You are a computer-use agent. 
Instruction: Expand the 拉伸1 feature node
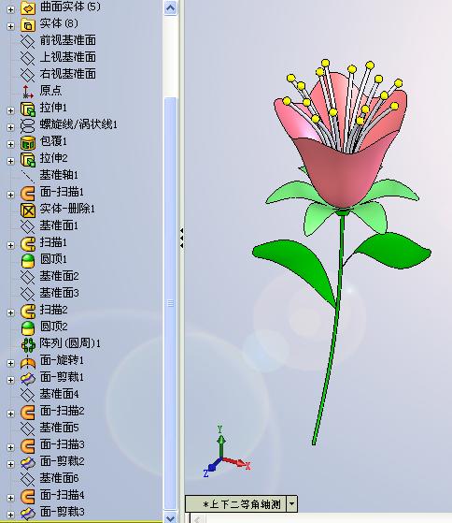click(x=10, y=110)
